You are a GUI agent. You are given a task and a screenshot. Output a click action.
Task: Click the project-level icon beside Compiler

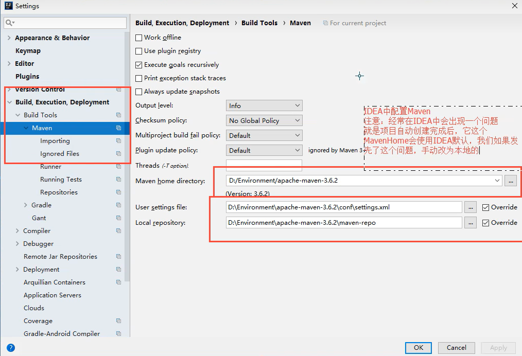[x=118, y=230]
